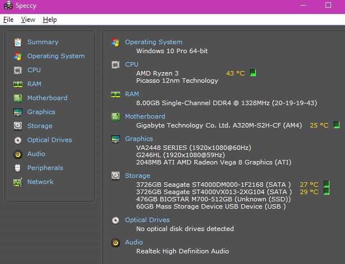
Task: Open the Operating System heading link in main panel
Action: [154, 42]
